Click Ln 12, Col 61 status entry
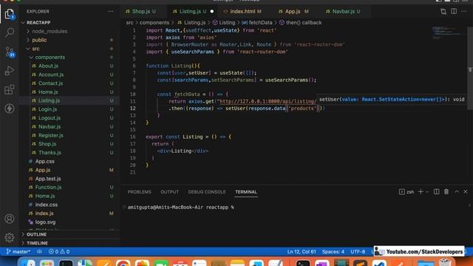 click(x=302, y=251)
